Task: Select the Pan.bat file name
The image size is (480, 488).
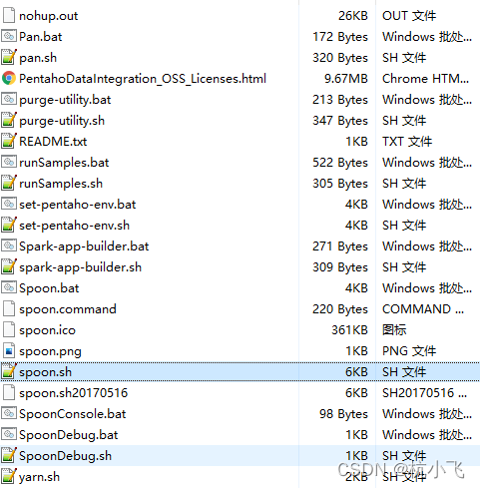Action: (41, 37)
